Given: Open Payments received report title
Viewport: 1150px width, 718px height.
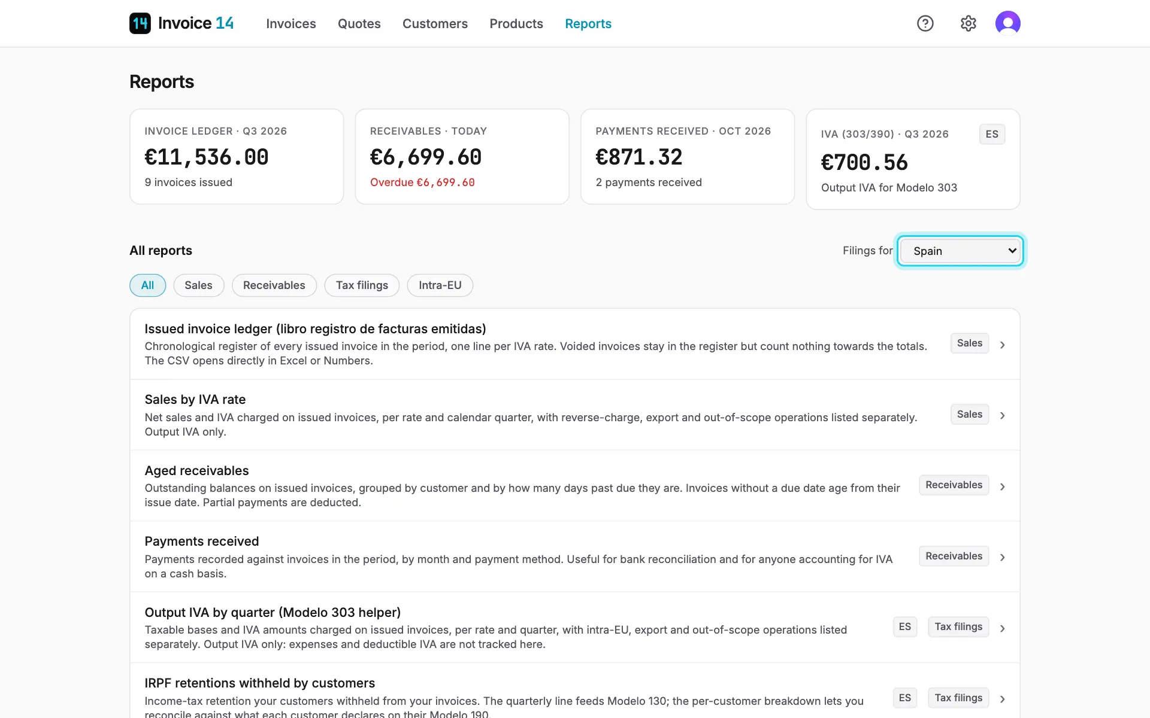Looking at the screenshot, I should coord(202,541).
